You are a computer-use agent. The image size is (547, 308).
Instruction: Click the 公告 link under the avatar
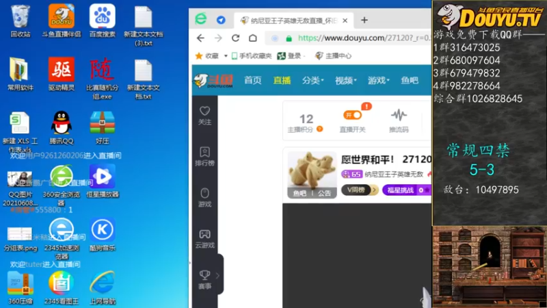tap(324, 193)
